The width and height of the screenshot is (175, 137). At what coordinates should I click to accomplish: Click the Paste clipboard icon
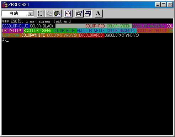click(57, 14)
